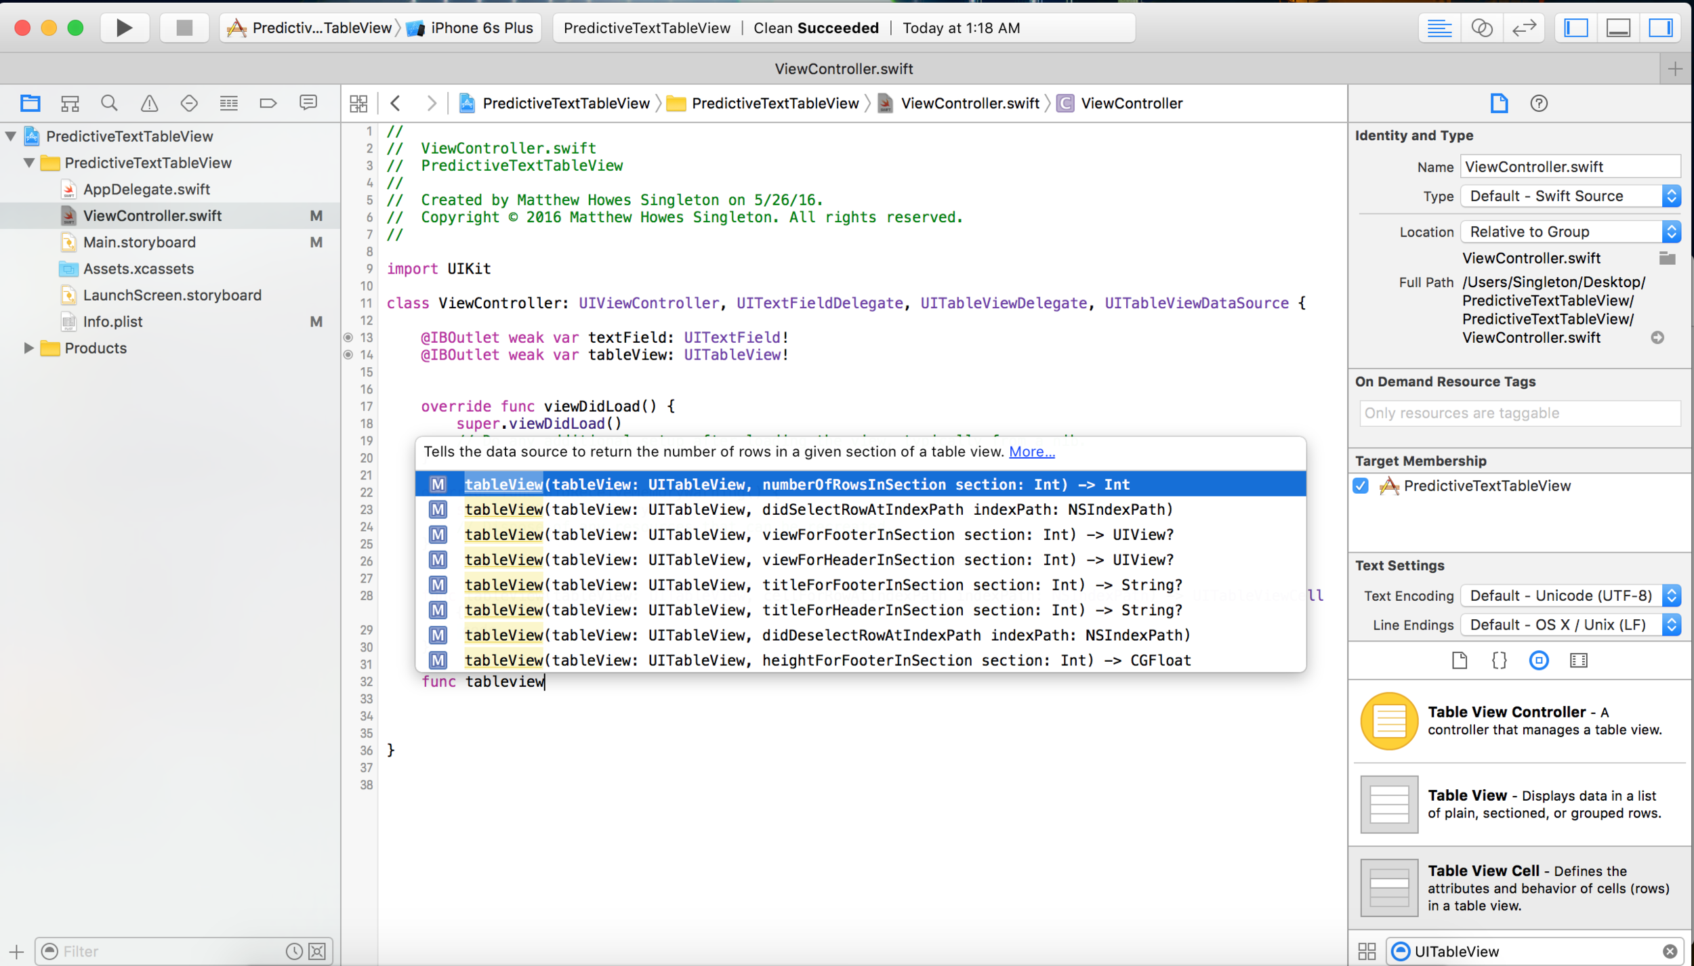Toggle the Utilities pane visibility
This screenshot has width=1694, height=966.
[x=1661, y=28]
